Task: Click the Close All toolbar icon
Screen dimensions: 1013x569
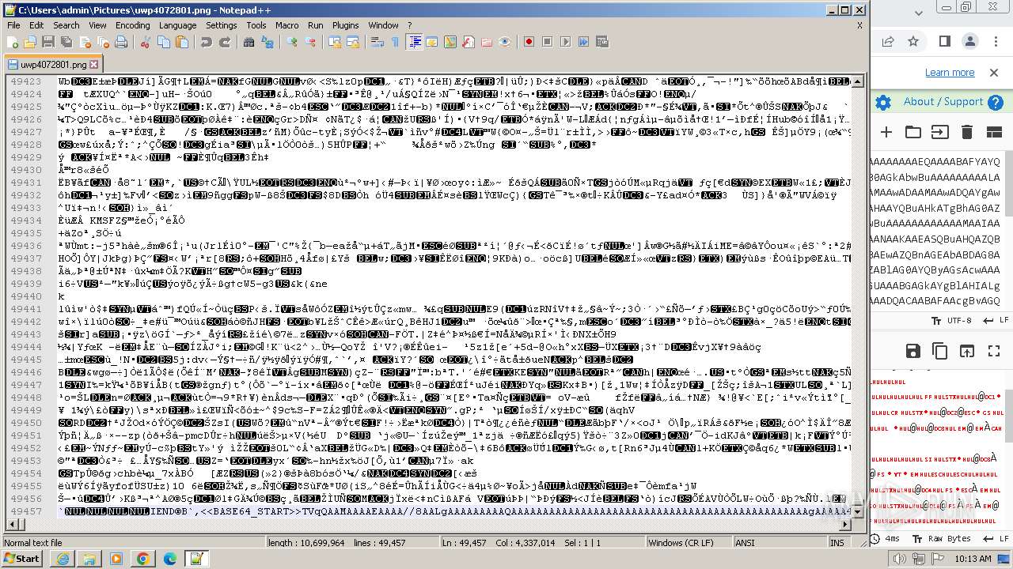Action: [103, 42]
